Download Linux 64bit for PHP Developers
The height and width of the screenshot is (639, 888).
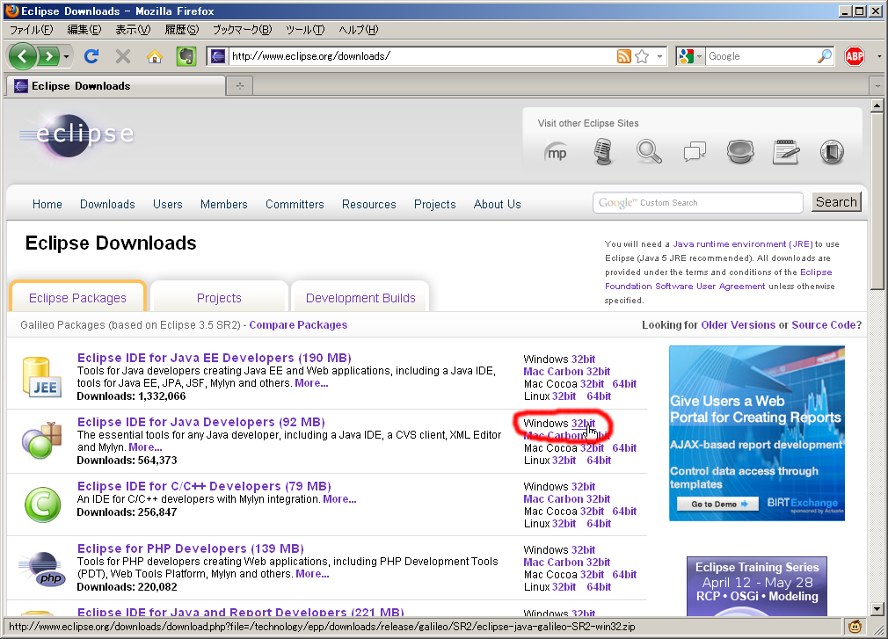(x=599, y=587)
